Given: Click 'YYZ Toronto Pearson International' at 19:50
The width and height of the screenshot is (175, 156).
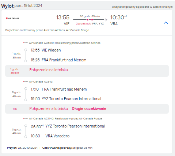Looking at the screenshot, I should 72,99.
